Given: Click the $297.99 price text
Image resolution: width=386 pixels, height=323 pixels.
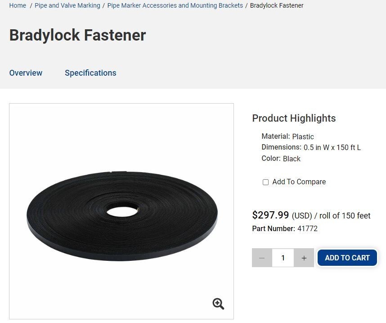Looking at the screenshot, I should click(270, 215).
